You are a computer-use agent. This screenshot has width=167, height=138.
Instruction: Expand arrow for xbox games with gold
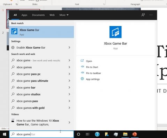point(69,108)
